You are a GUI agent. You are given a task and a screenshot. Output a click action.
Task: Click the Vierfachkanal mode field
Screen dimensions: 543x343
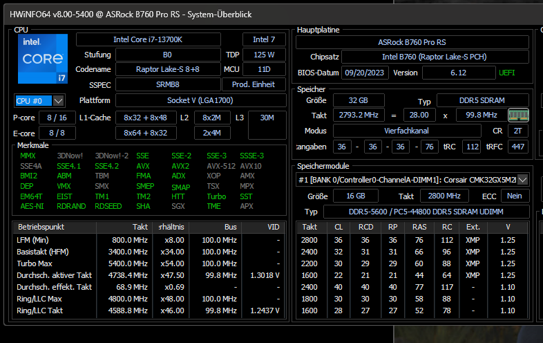(x=407, y=131)
